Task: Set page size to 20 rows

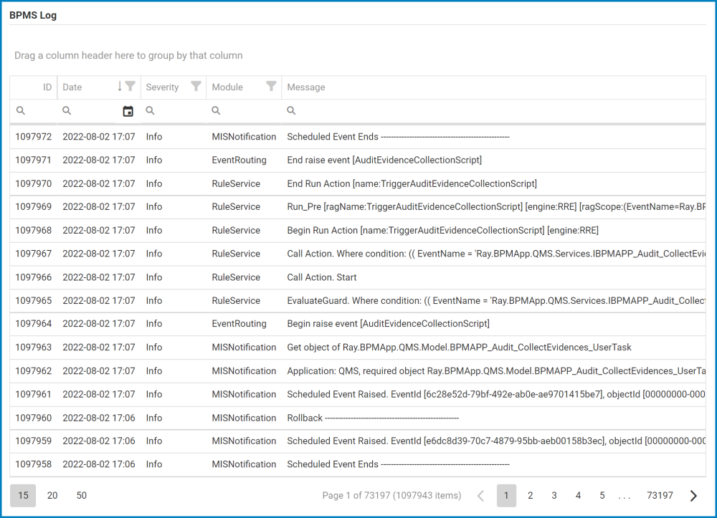Action: point(52,496)
